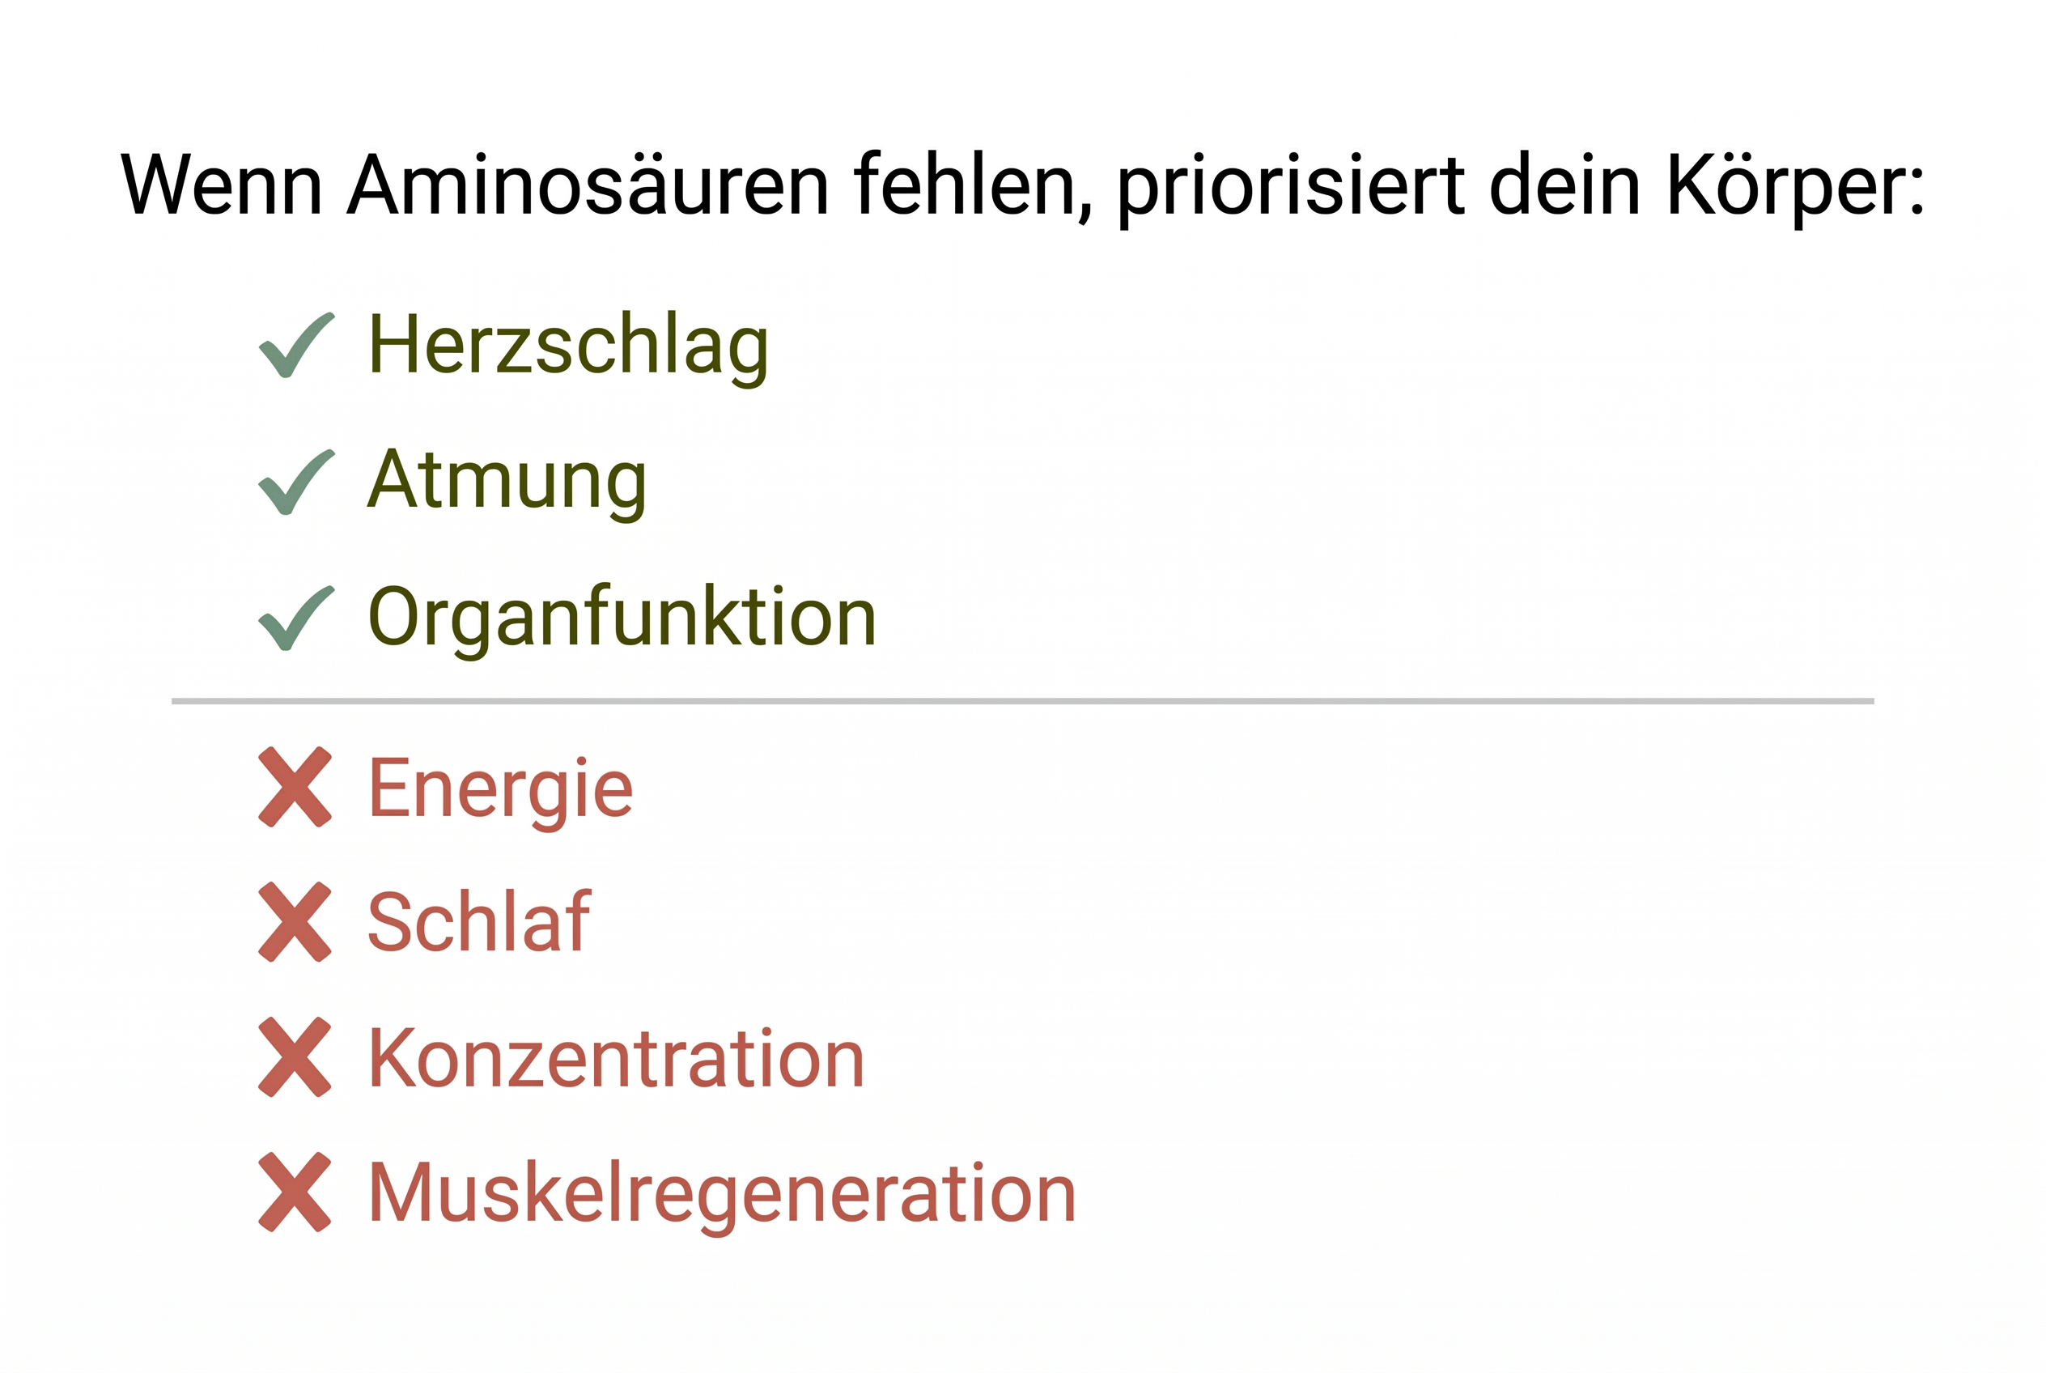Select the checkmark next to Atmung
2046x1373 pixels.
coord(296,482)
